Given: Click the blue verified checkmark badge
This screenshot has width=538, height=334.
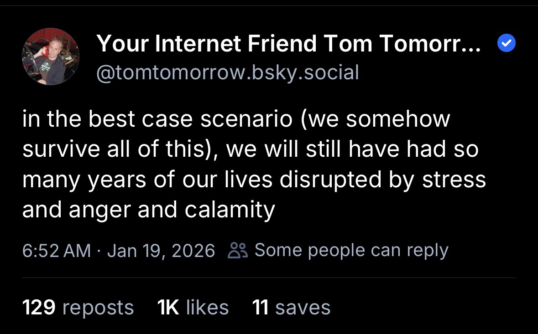Looking at the screenshot, I should click(x=505, y=44).
